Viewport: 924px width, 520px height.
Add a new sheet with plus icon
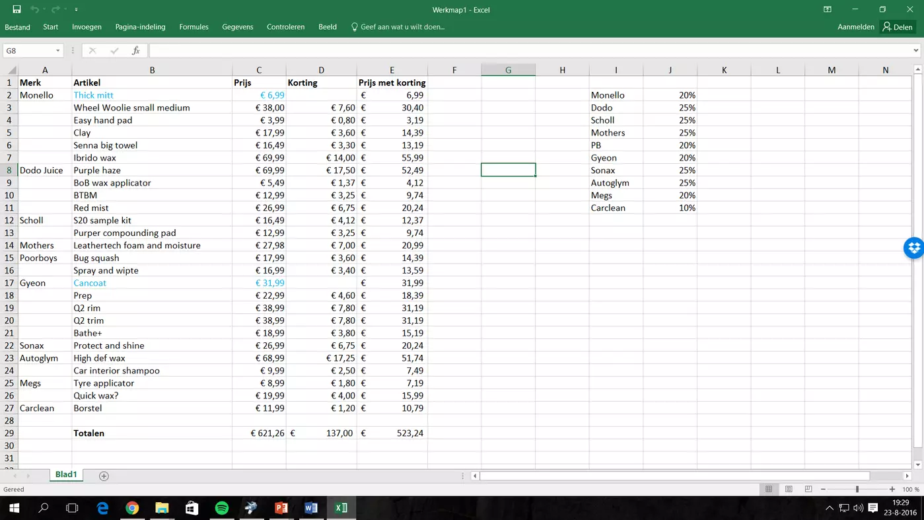point(104,476)
